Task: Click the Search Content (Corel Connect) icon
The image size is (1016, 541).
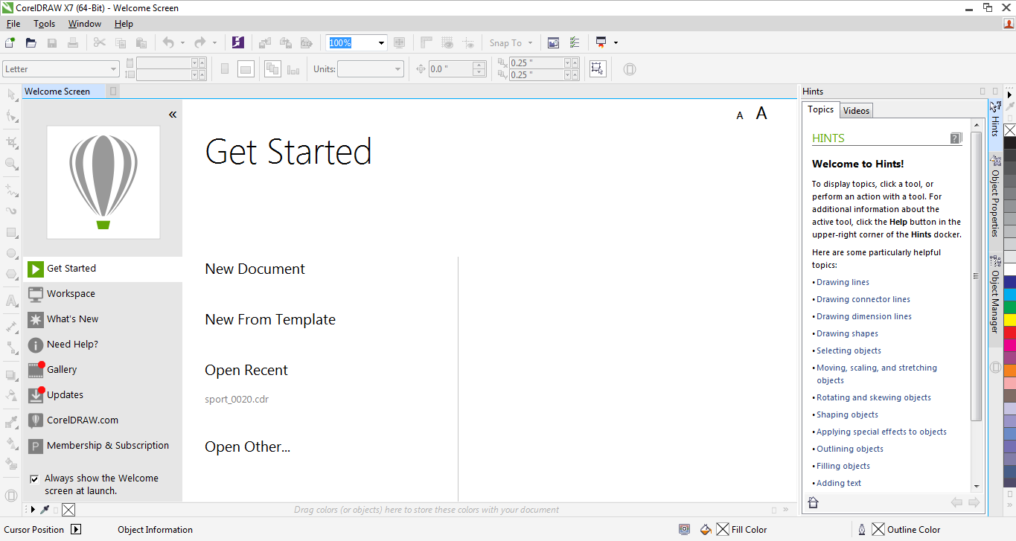Action: pyautogui.click(x=238, y=42)
